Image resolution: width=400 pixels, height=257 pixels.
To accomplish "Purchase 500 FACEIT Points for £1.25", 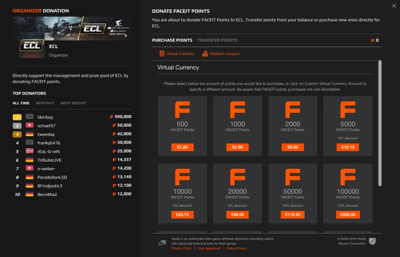I will (x=182, y=147).
